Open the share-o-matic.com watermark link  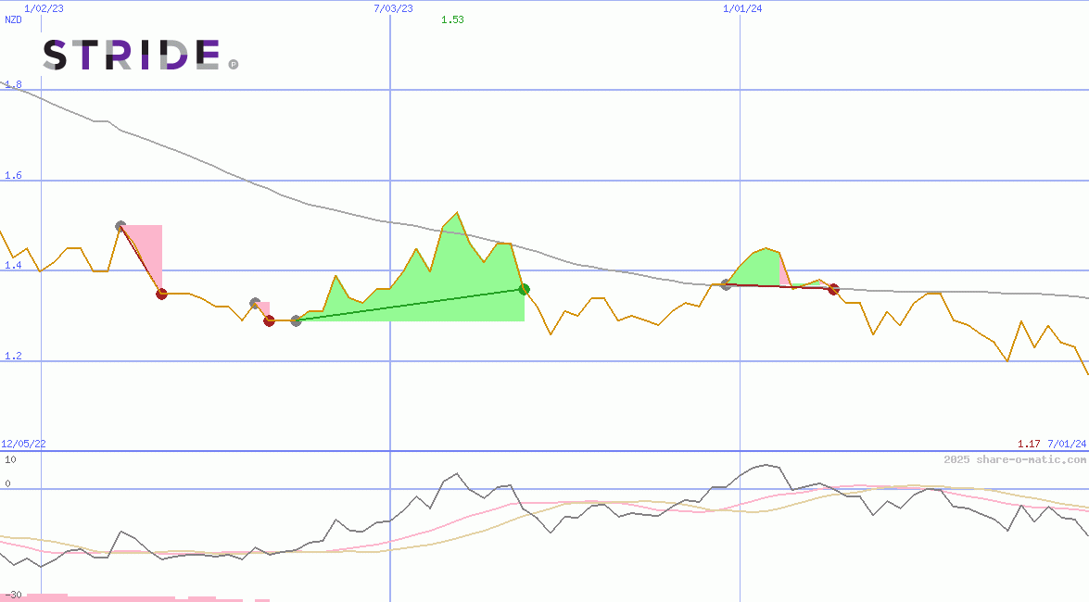coord(1015,459)
